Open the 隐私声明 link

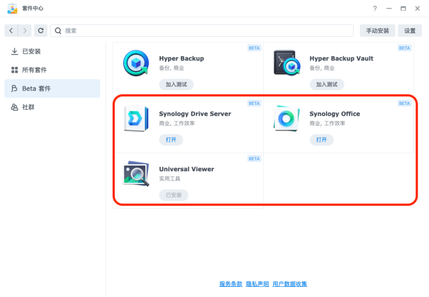tap(257, 284)
